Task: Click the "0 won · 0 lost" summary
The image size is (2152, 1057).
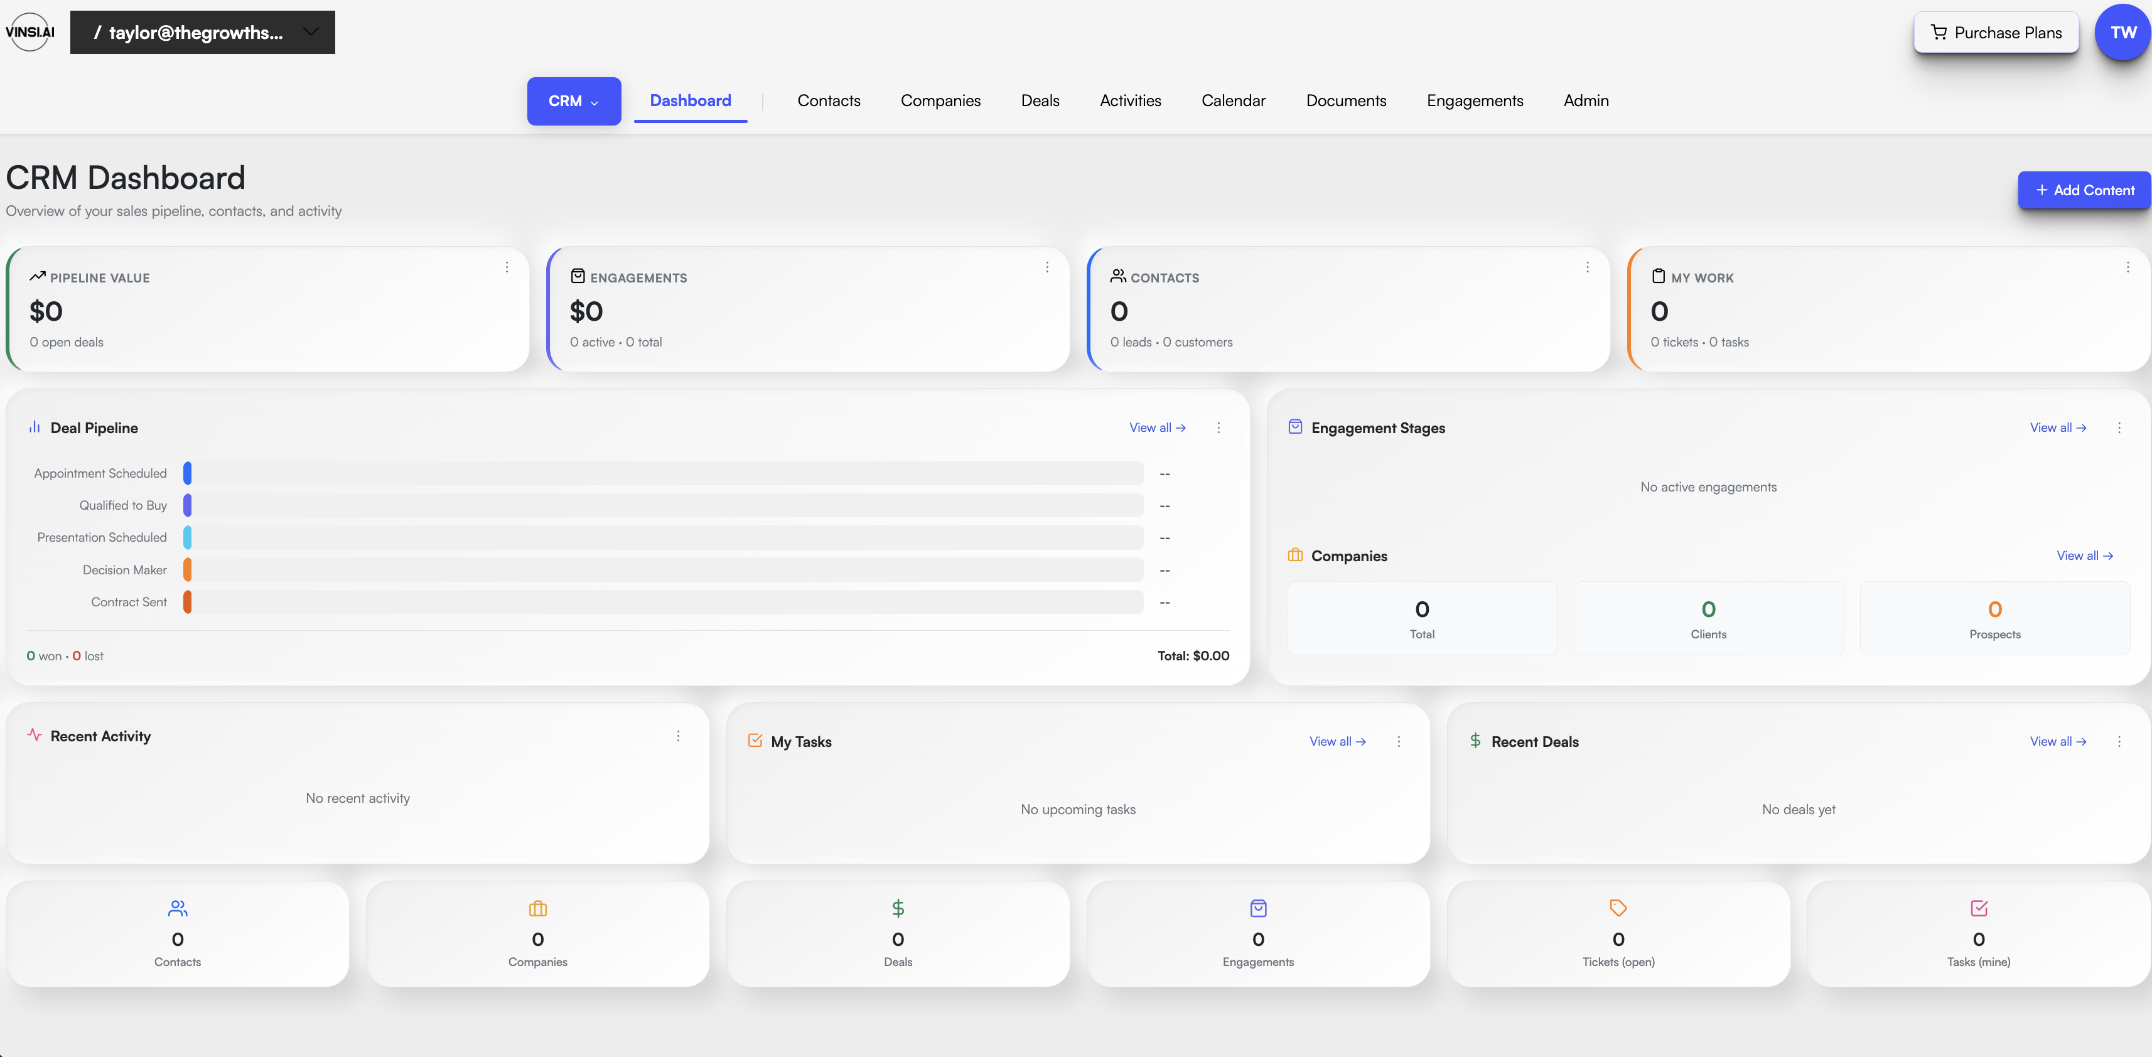Action: coord(65,657)
